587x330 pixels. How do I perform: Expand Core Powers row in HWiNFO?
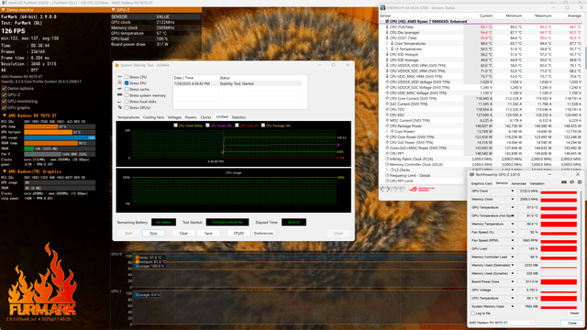387,131
